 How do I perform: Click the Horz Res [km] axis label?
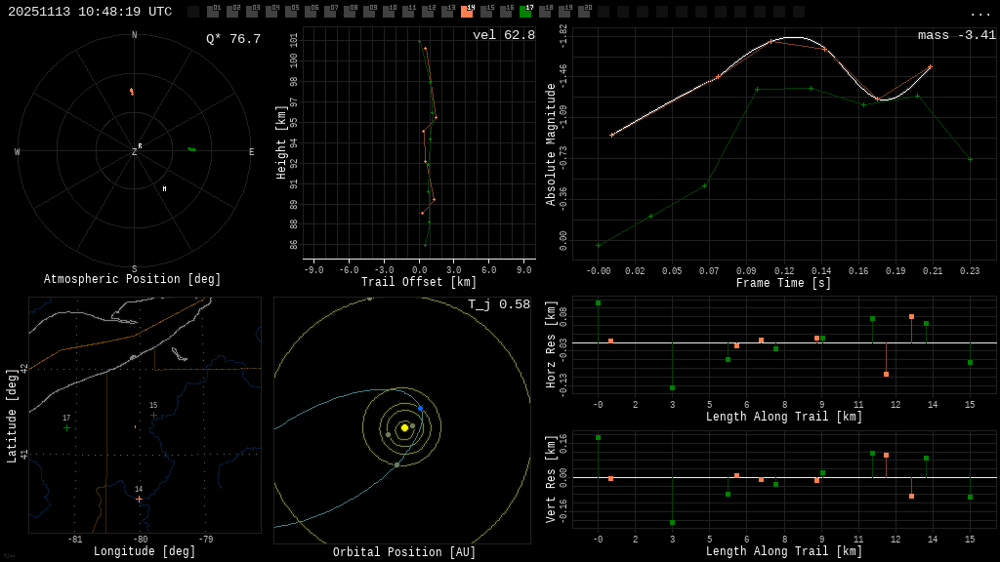point(551,344)
